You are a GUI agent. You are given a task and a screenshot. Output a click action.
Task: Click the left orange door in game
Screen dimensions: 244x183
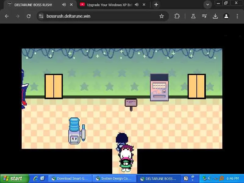[x=54, y=86]
